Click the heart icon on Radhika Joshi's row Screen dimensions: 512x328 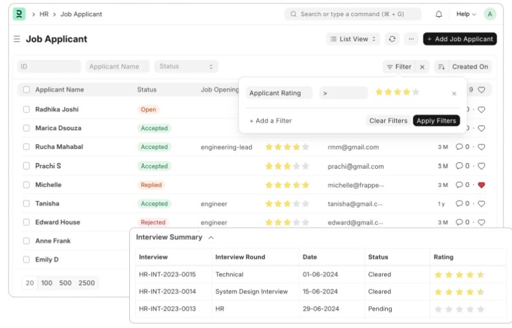pos(481,109)
